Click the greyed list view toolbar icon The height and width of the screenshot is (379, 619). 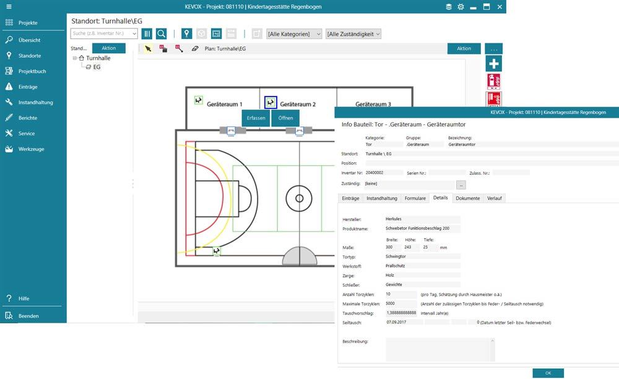tap(232, 34)
